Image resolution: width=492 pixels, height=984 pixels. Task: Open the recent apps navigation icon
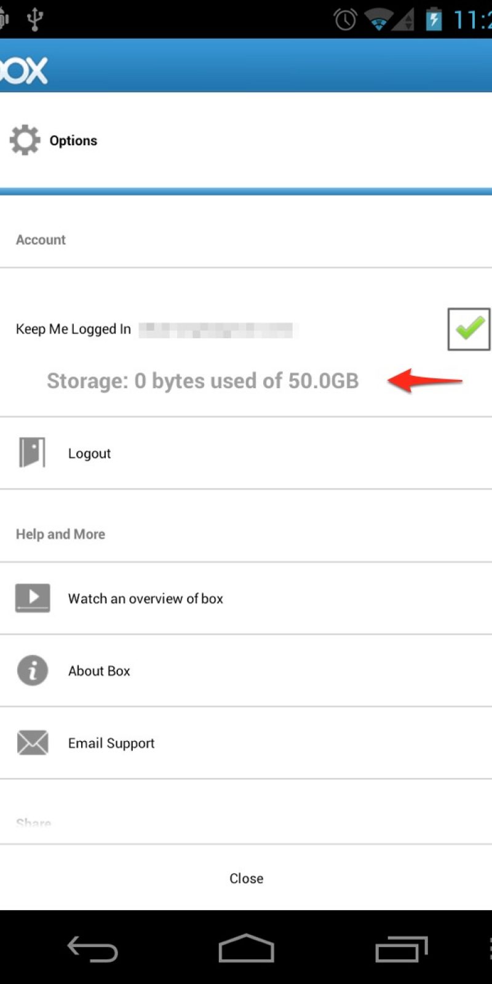click(x=402, y=949)
